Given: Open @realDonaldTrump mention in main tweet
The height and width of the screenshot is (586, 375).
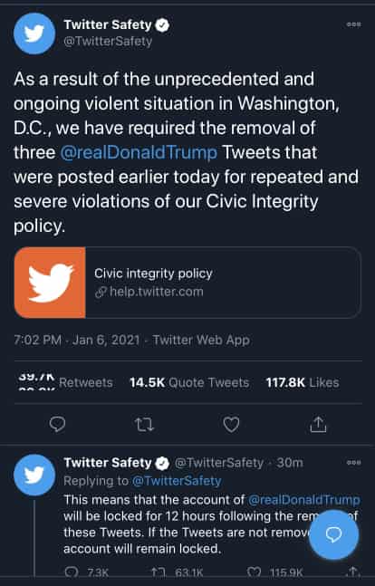Looking at the screenshot, I should [139, 152].
